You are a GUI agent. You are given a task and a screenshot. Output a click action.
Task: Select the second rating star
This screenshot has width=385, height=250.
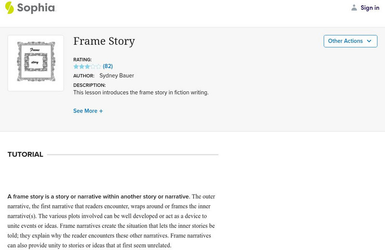point(81,66)
